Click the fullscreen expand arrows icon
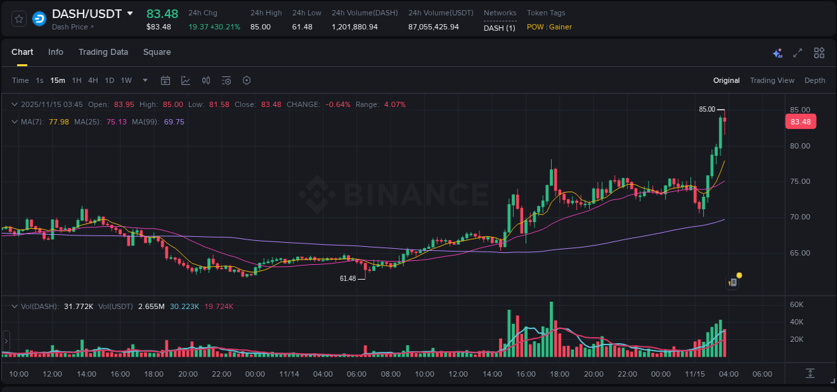The image size is (837, 392). pos(797,52)
